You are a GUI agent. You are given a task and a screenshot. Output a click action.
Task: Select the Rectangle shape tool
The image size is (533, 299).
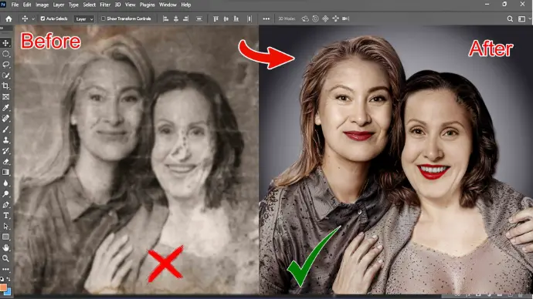5,237
